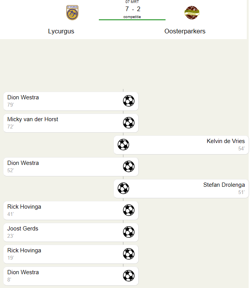Image resolution: width=251 pixels, height=288 pixels.
Task: Click ball icon at 8' Dion Westra goal
Action: 129,276
